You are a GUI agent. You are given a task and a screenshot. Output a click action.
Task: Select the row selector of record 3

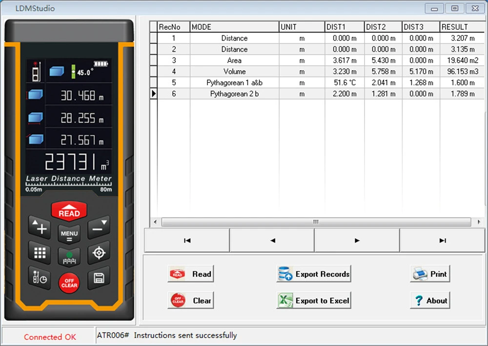tap(153, 61)
